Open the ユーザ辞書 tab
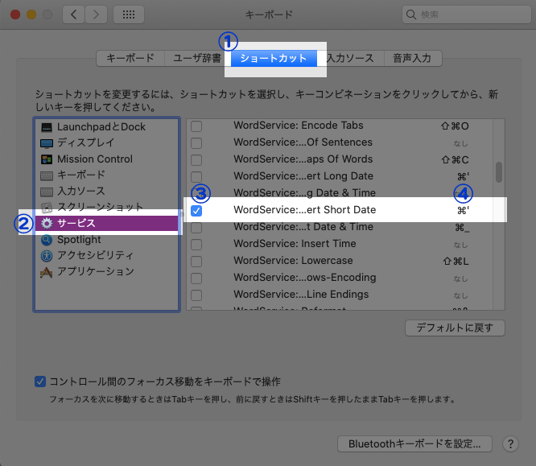 click(x=197, y=58)
